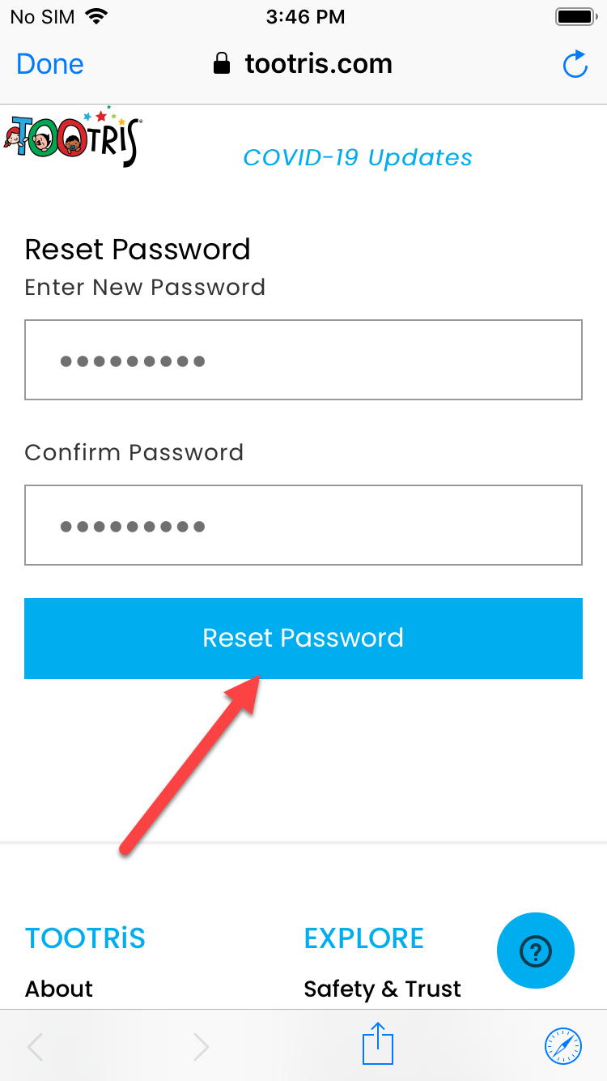
Task: Tap the Wi-Fi status icon
Action: [x=97, y=16]
